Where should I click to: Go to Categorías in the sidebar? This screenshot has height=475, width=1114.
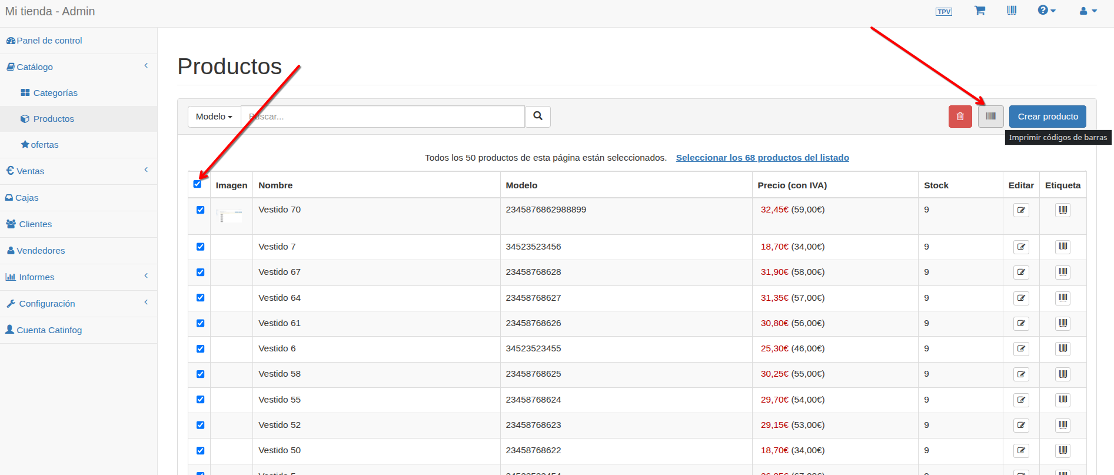click(x=55, y=93)
